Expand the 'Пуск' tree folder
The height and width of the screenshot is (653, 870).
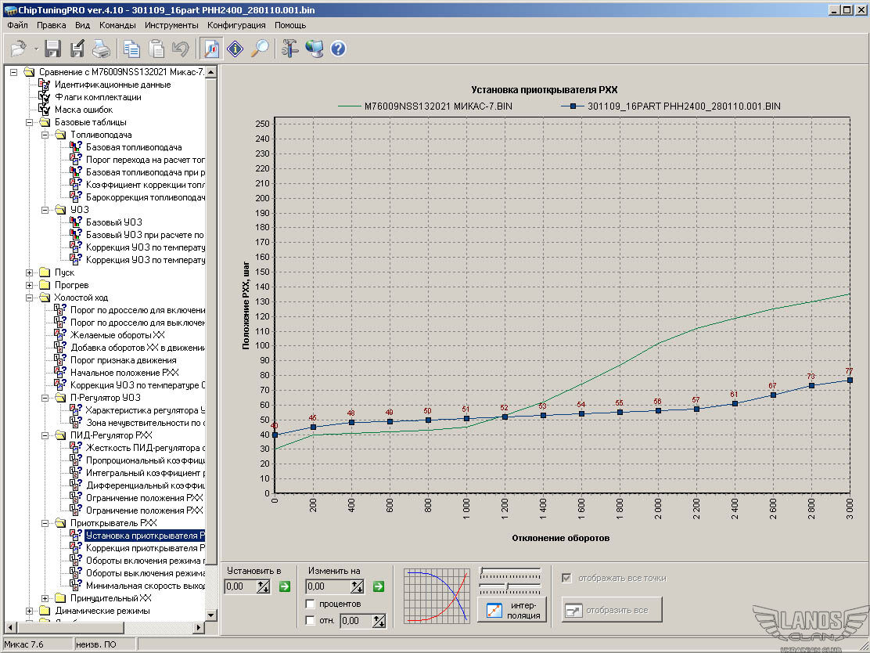tap(31, 272)
